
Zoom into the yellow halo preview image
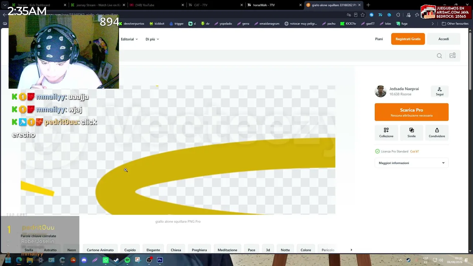(x=178, y=150)
